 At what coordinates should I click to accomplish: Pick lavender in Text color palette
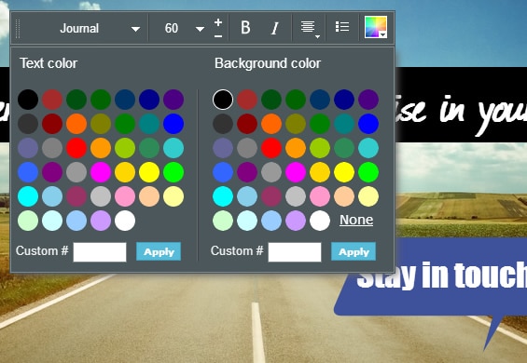tap(101, 221)
